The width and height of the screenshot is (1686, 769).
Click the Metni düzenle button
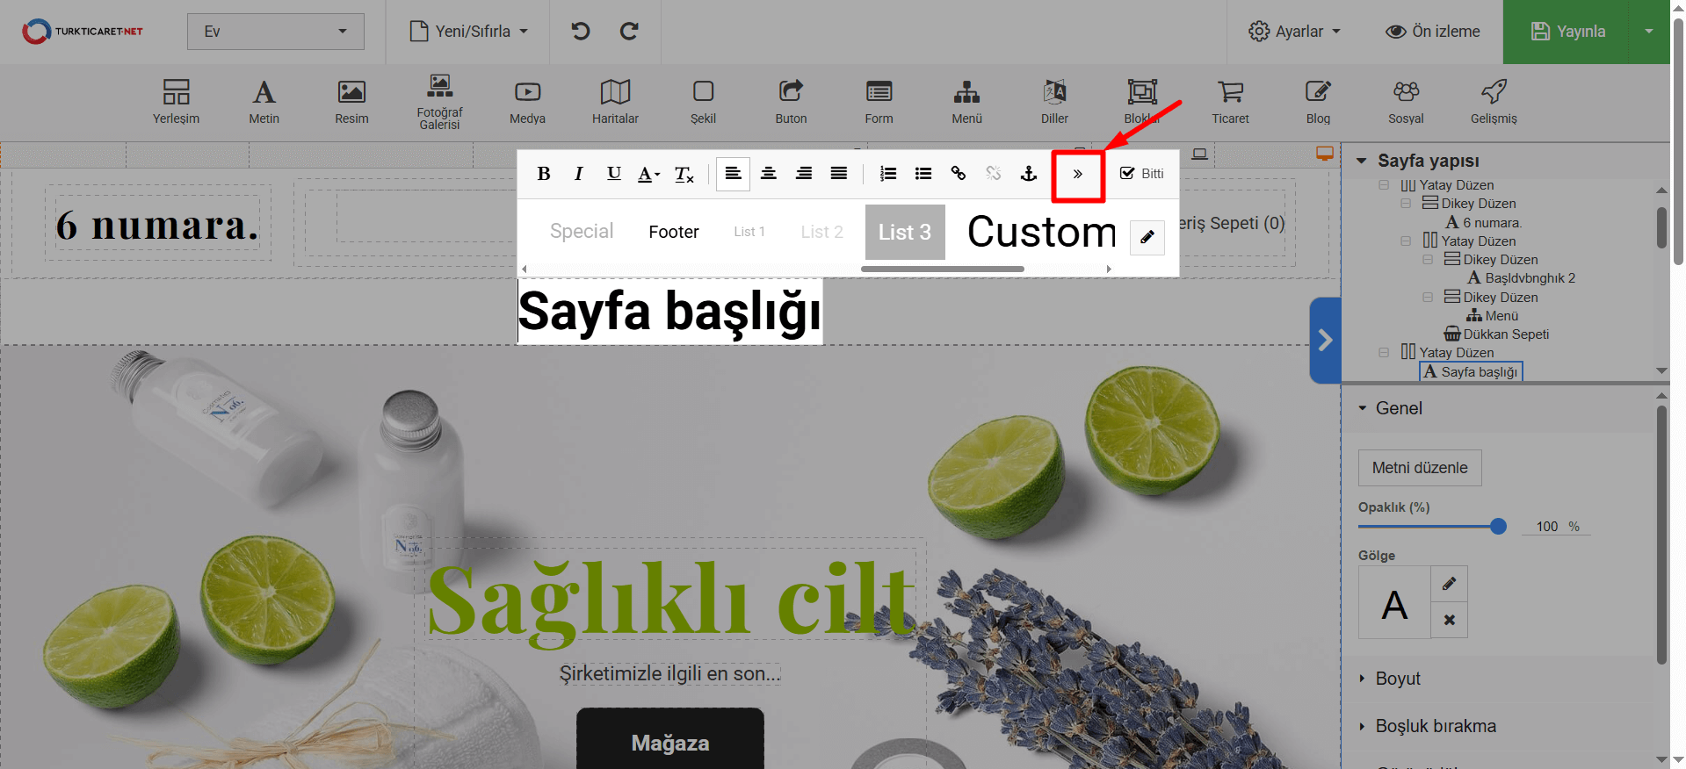coord(1420,468)
